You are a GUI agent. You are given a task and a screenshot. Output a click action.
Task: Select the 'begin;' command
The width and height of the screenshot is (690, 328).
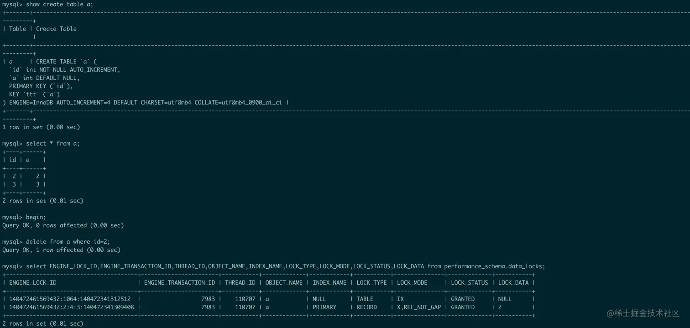(x=36, y=217)
